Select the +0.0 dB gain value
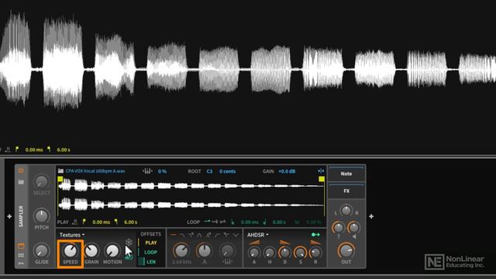Screen dimensions: 496x279 coord(287,171)
